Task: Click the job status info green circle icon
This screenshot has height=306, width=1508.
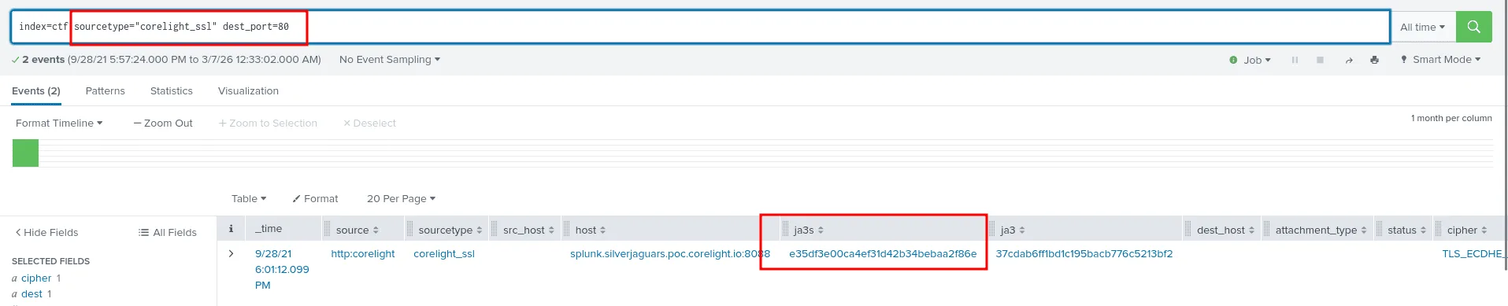Action: 1233,60
